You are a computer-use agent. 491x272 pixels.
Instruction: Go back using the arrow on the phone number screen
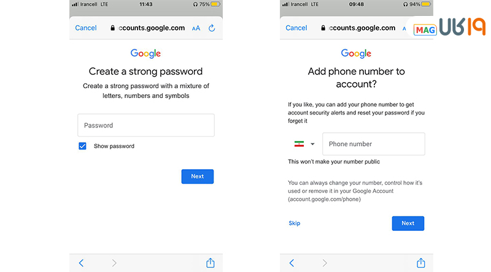pyautogui.click(x=292, y=263)
